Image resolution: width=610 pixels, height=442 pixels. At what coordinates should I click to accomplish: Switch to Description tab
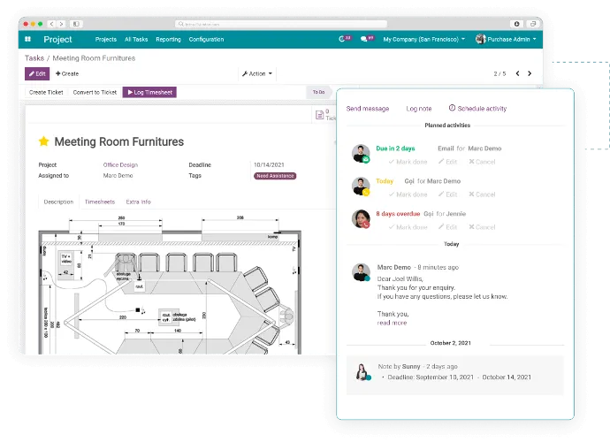[58, 202]
